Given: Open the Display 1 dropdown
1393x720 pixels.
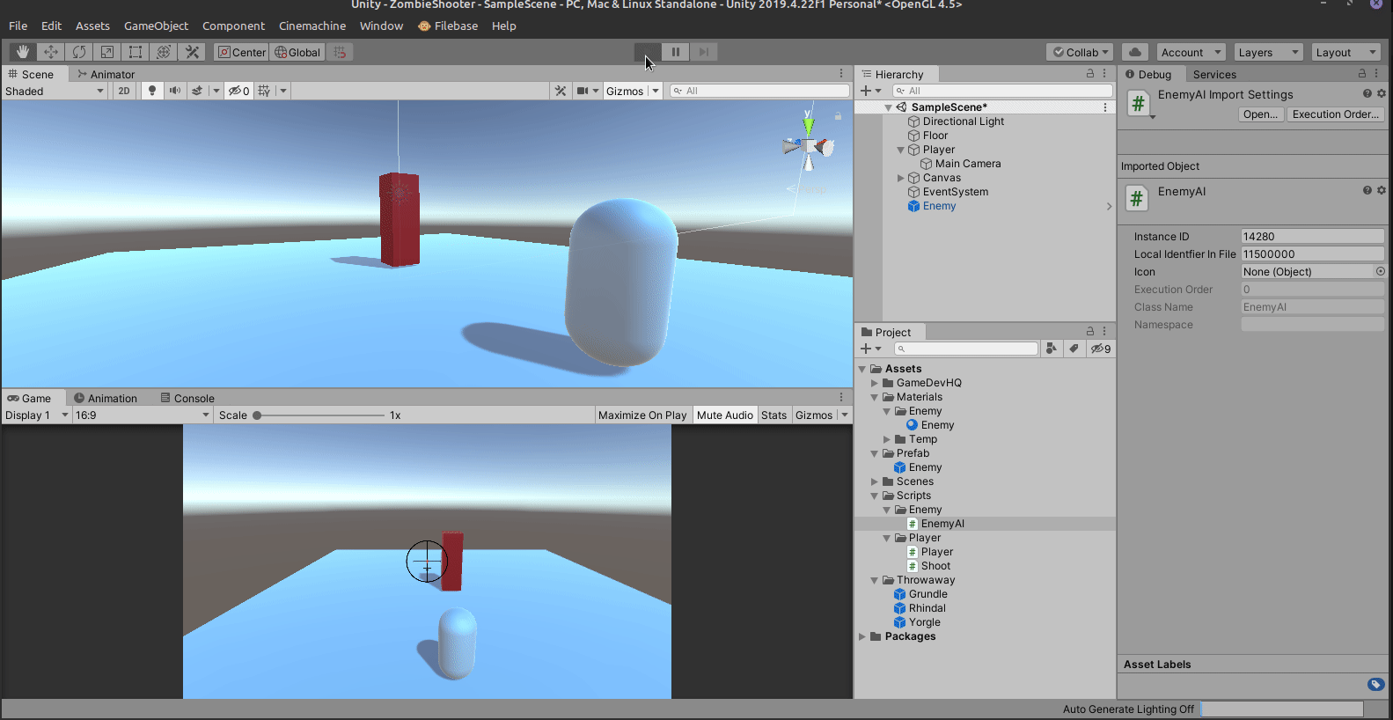Looking at the screenshot, I should tap(36, 415).
